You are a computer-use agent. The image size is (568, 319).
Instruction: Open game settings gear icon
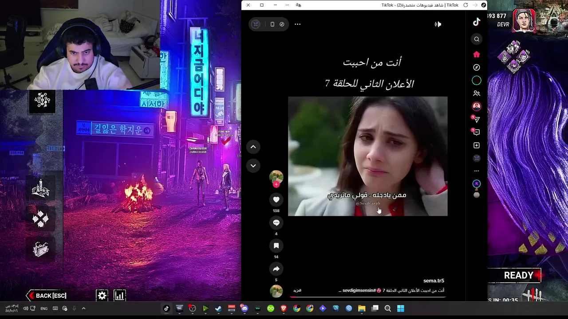click(102, 296)
